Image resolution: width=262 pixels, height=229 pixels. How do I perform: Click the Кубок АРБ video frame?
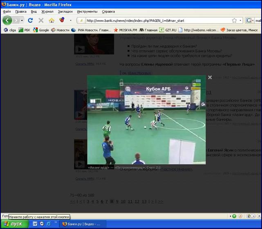coord(146,120)
